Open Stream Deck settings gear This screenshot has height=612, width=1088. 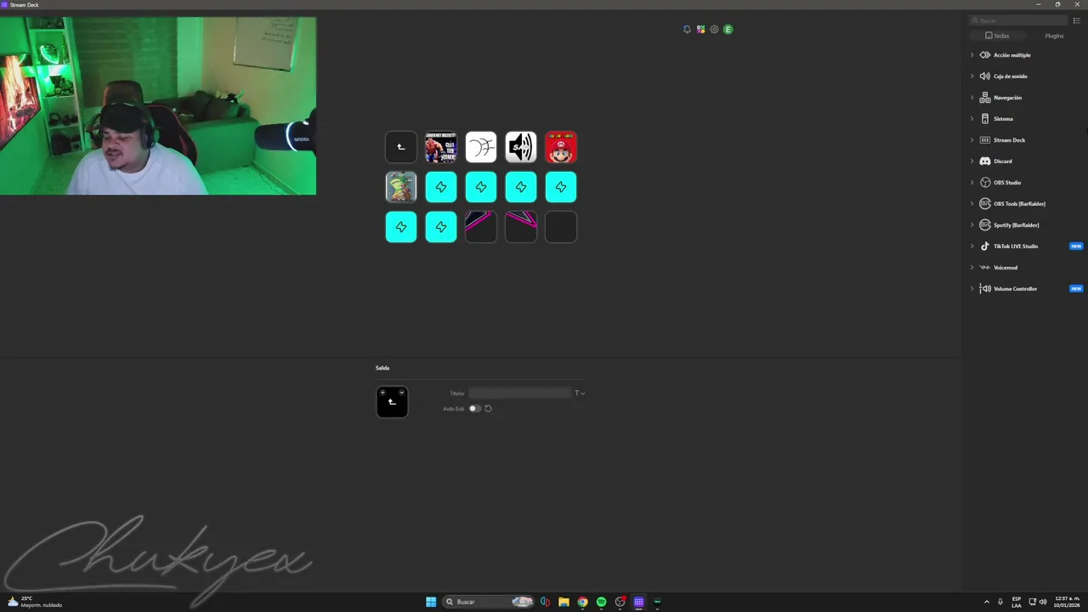tap(714, 29)
